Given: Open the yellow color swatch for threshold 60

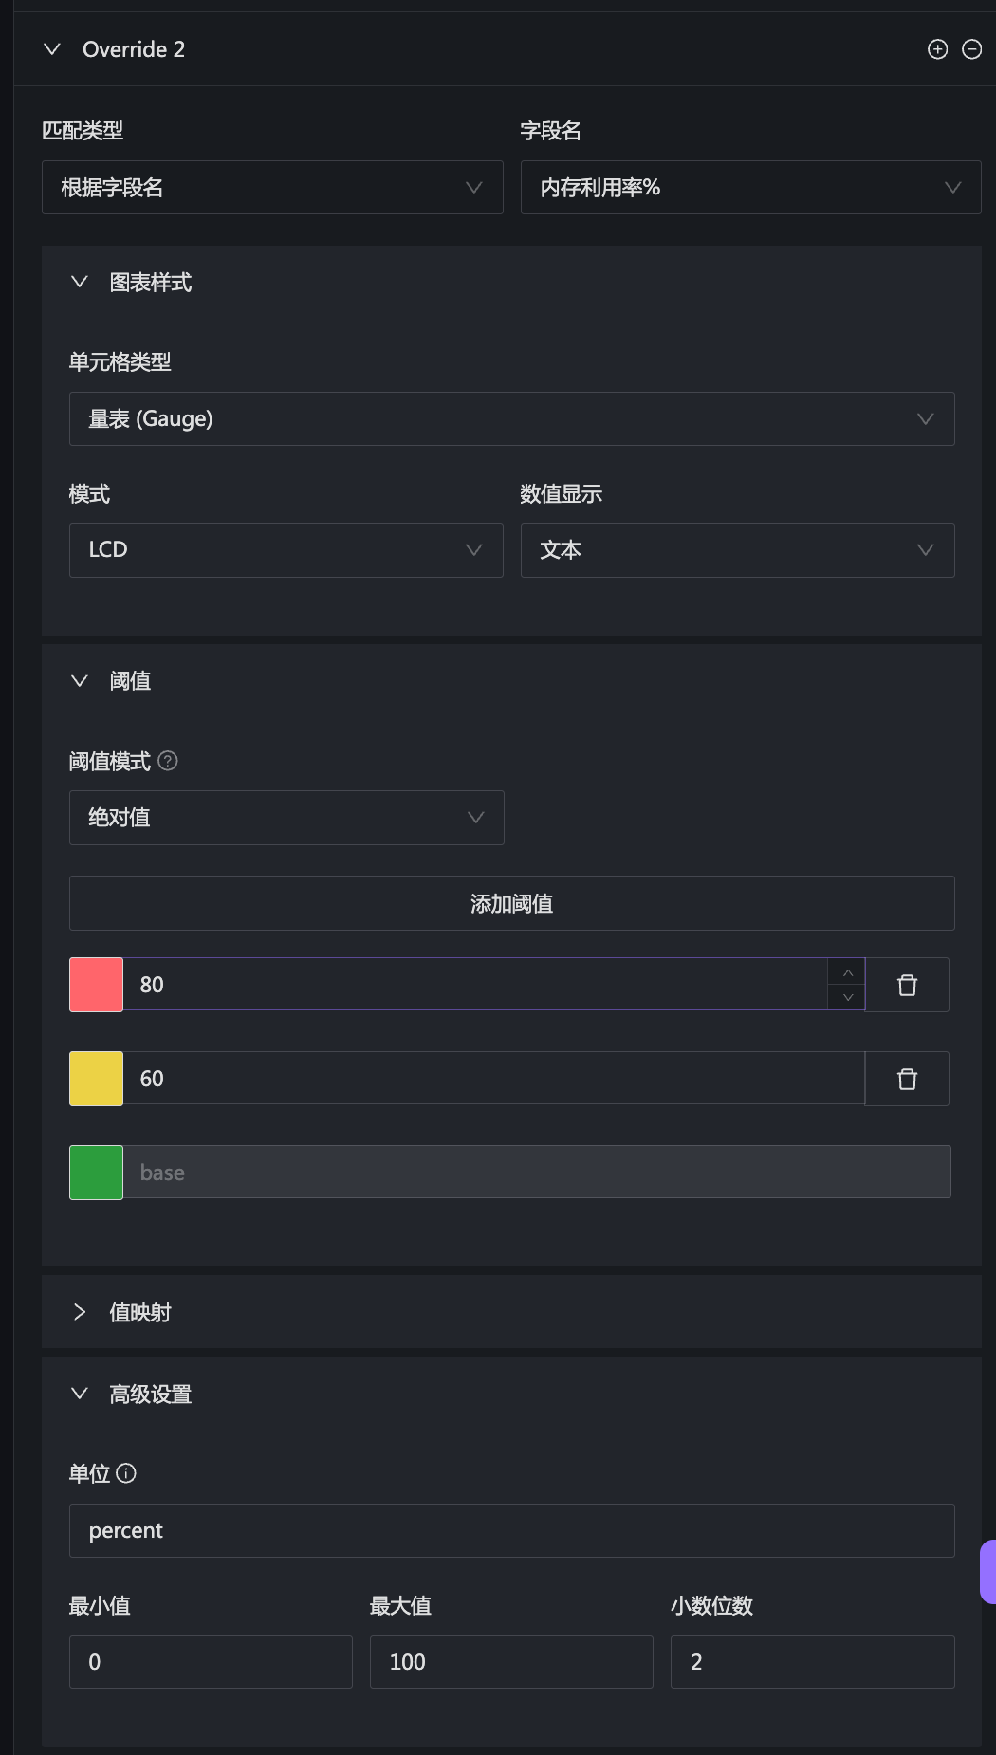Looking at the screenshot, I should (96, 1079).
